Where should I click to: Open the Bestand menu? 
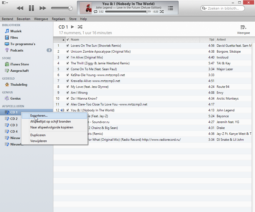[x=7, y=19]
